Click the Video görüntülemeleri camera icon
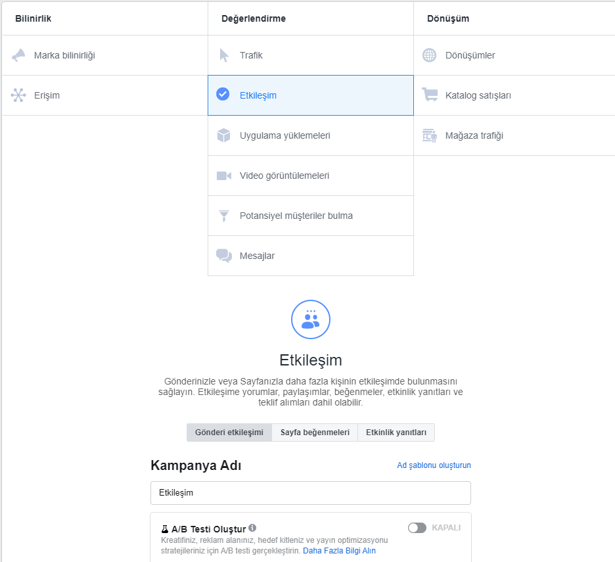This screenshot has height=562, width=615. (224, 176)
